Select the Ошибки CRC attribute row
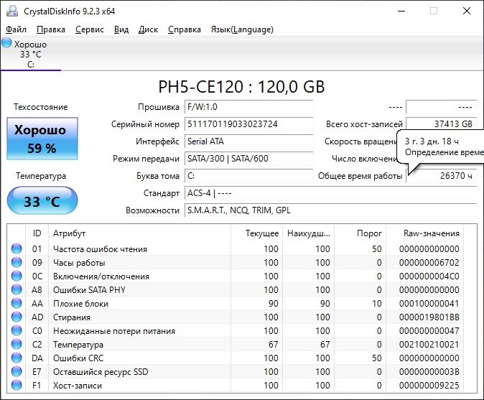The image size is (484, 400). point(236,358)
